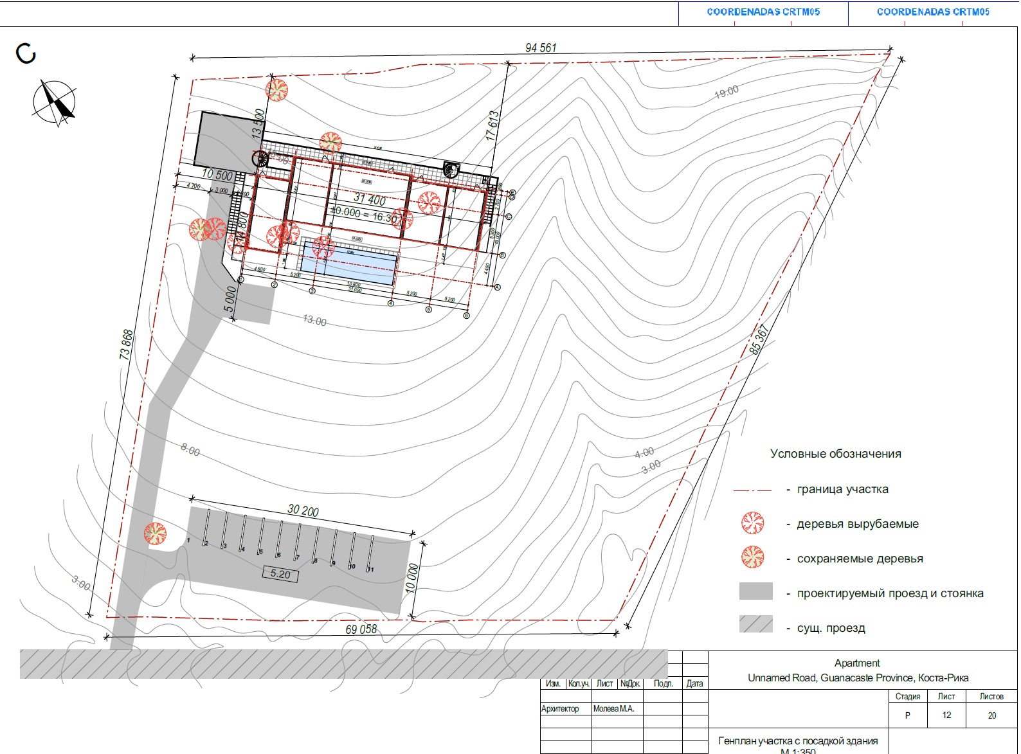Click stage value Р cell
Image resolution: width=1021 pixels, height=754 pixels.
[x=908, y=715]
